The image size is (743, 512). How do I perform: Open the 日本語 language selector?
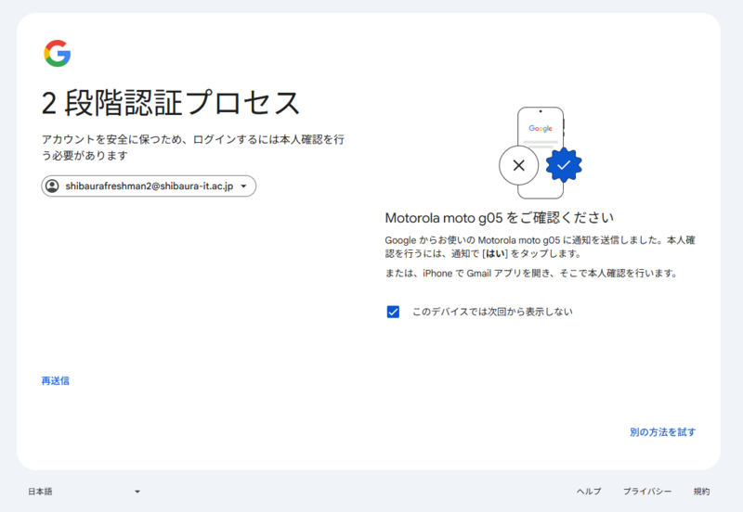click(x=84, y=492)
